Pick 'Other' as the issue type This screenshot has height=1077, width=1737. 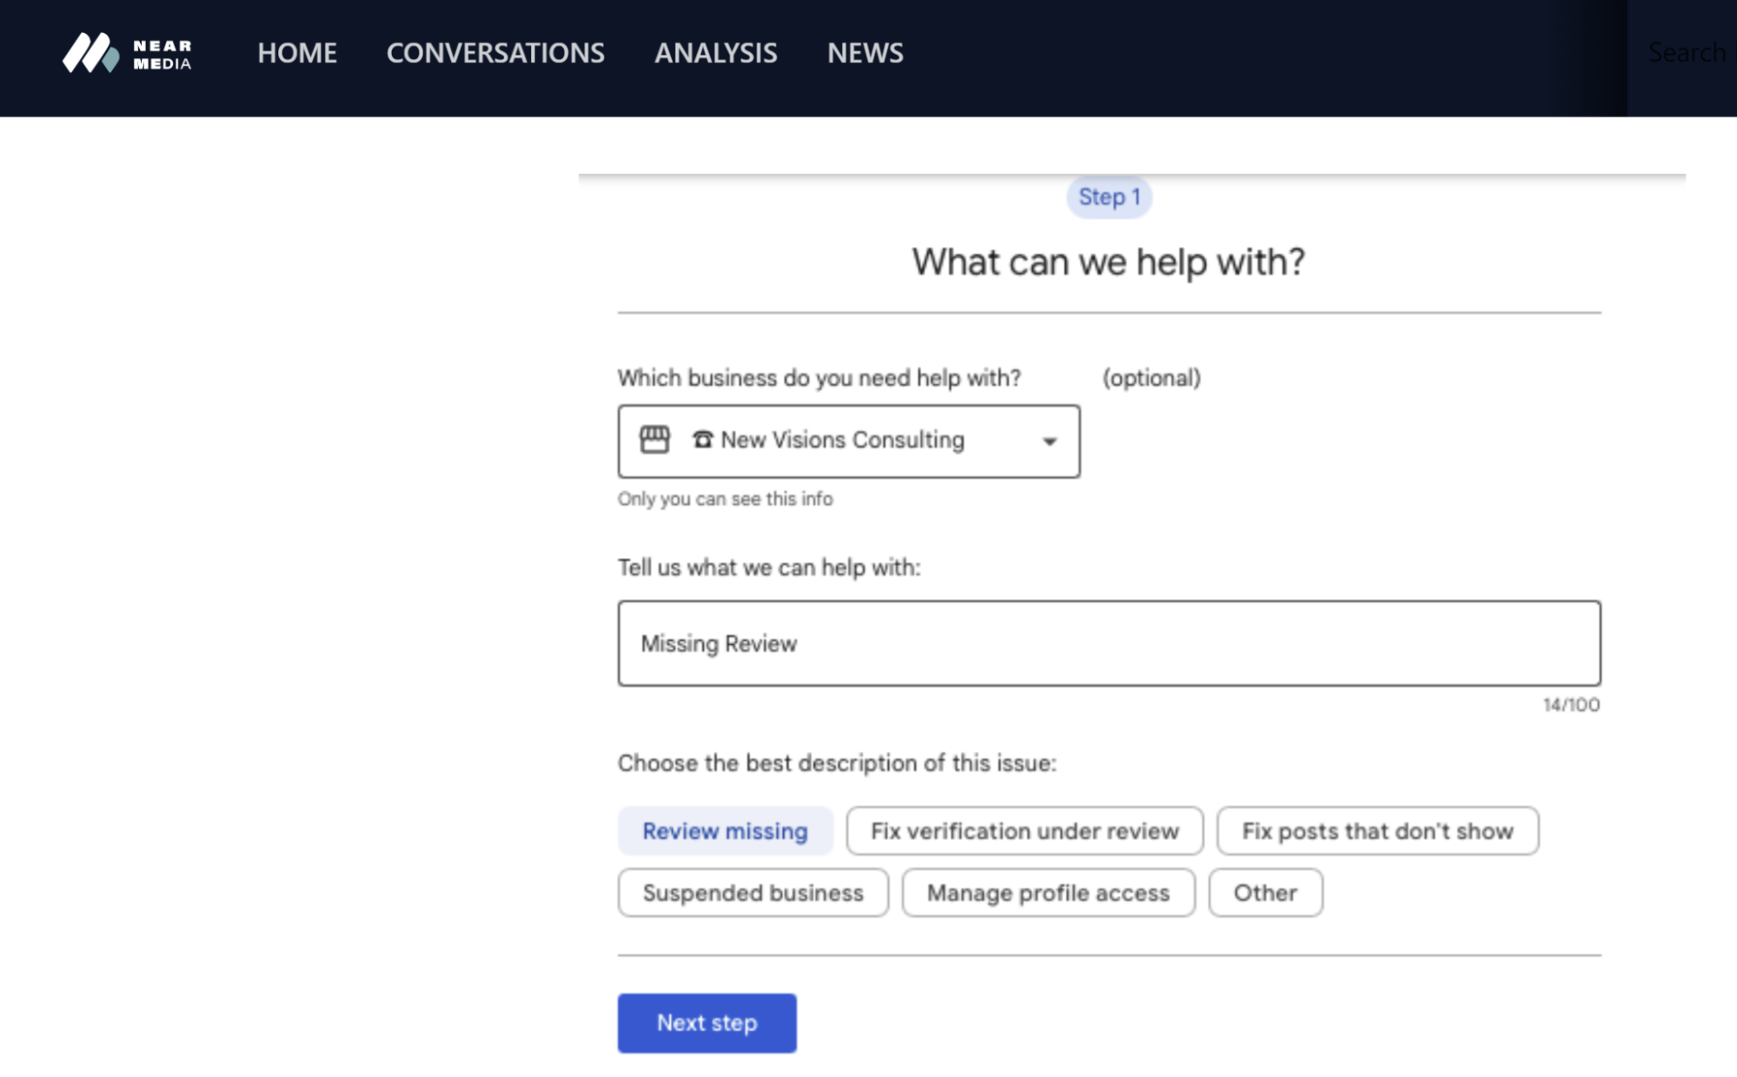[x=1265, y=893]
